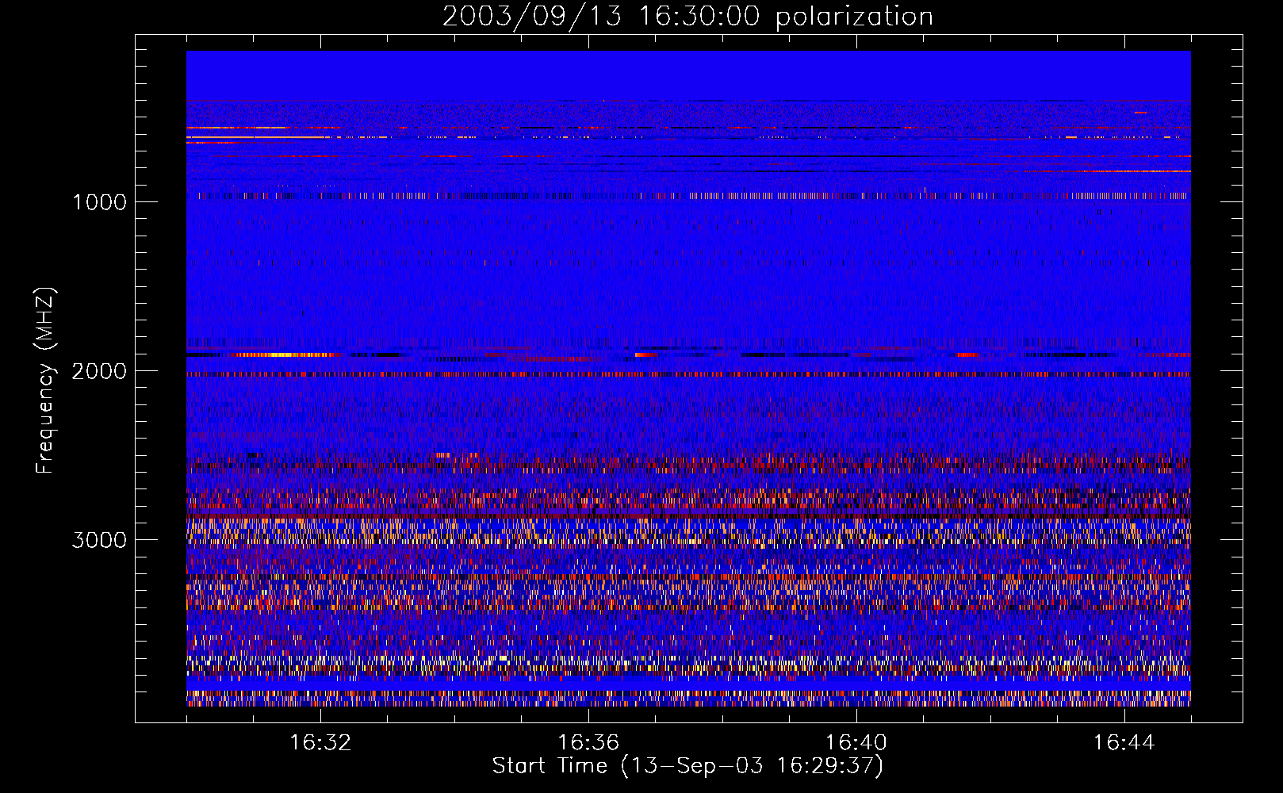Click the 16:40 time tick label
1283x793 pixels.
point(856,742)
